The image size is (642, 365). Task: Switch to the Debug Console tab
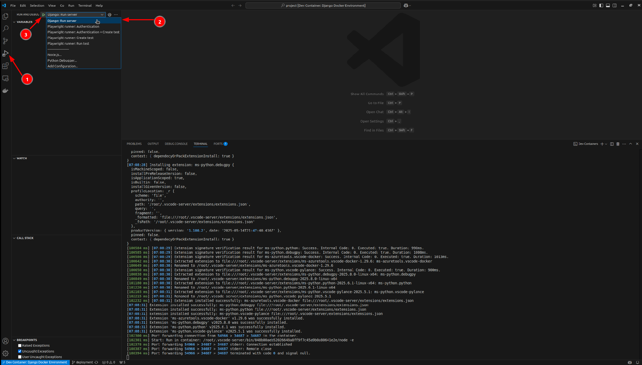click(176, 144)
